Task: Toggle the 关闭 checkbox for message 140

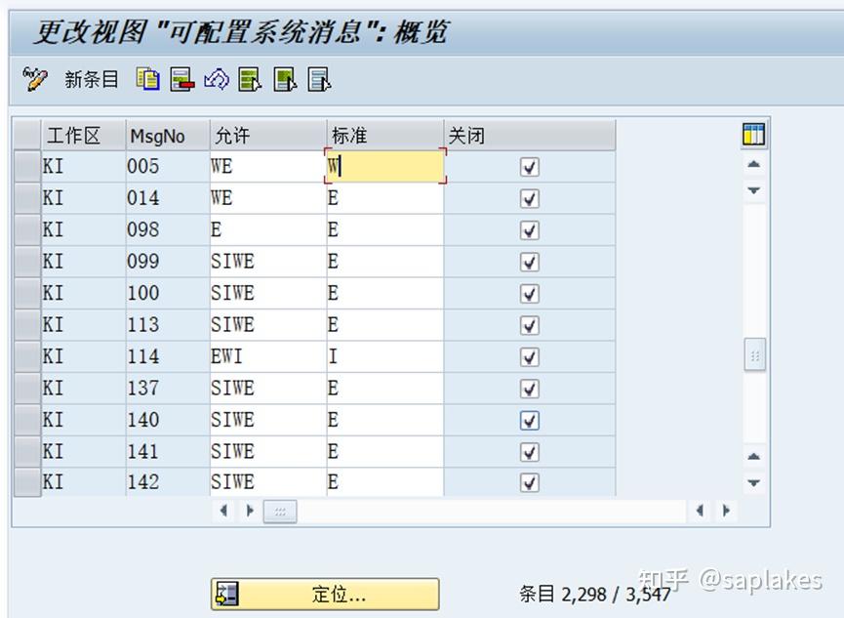Action: [x=528, y=420]
